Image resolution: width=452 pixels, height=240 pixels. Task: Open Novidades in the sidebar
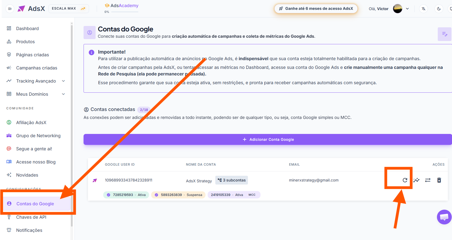[x=27, y=175]
